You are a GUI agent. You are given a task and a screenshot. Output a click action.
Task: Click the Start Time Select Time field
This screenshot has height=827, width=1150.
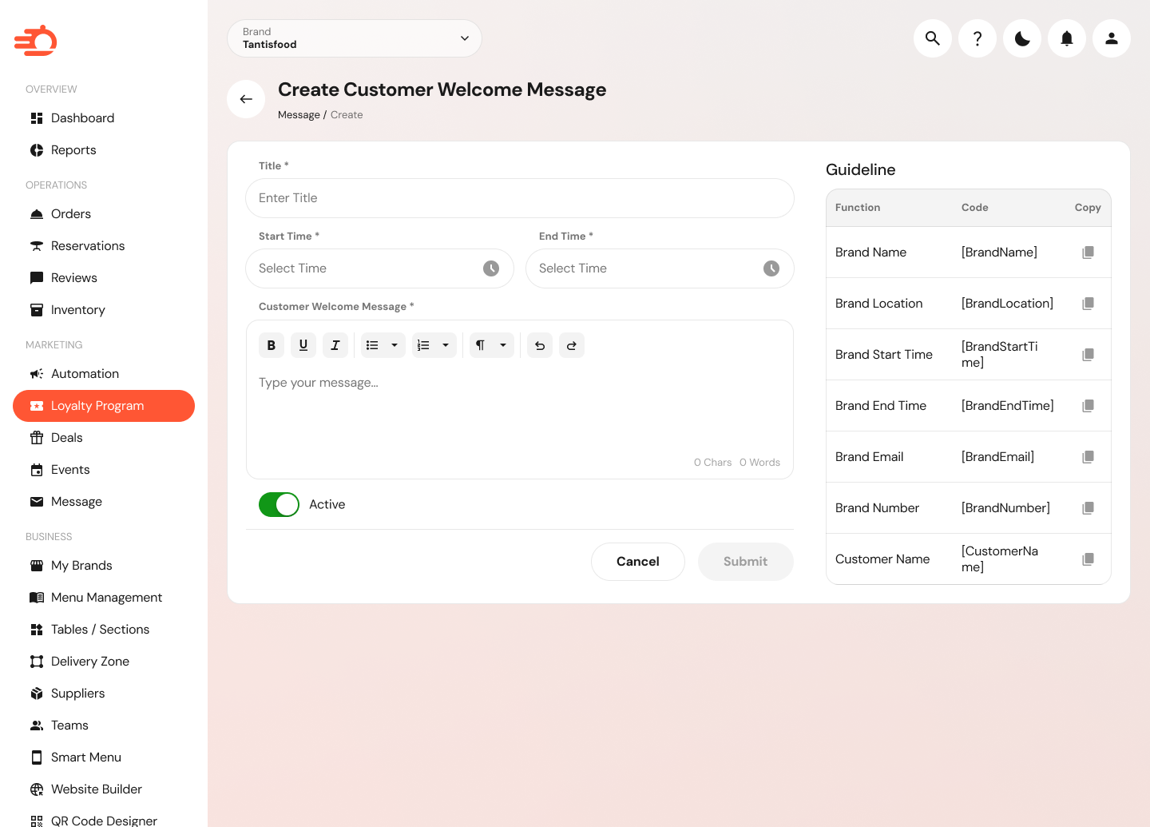(x=380, y=268)
